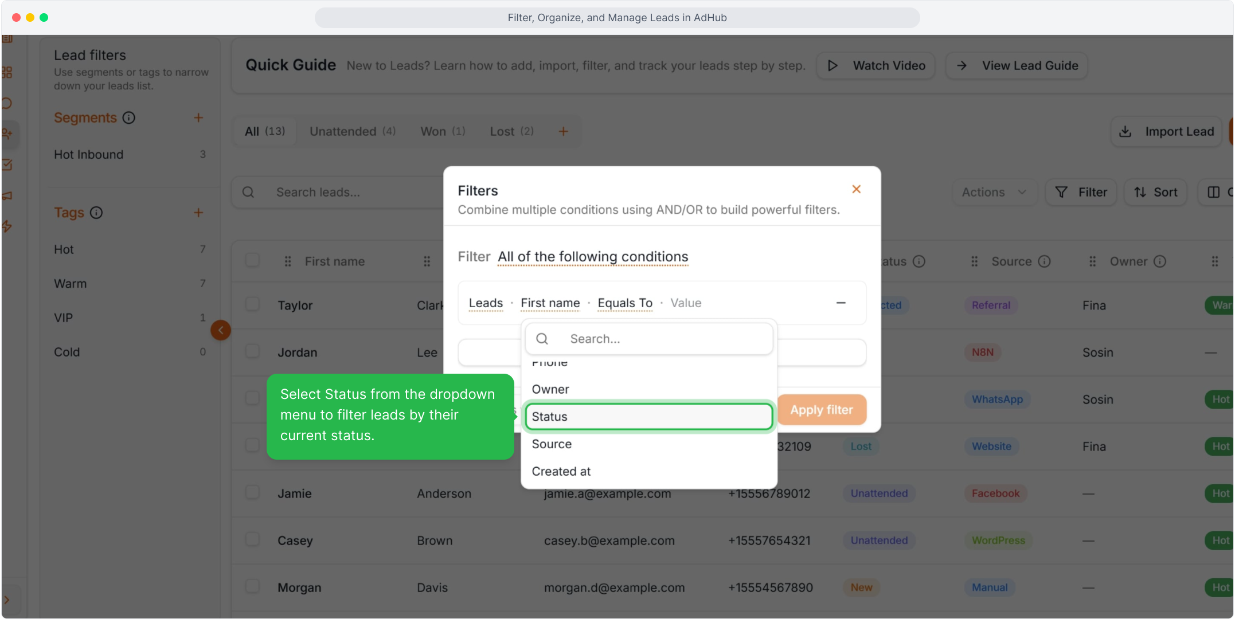
Task: Check the Jordan row checkbox
Action: pos(252,351)
